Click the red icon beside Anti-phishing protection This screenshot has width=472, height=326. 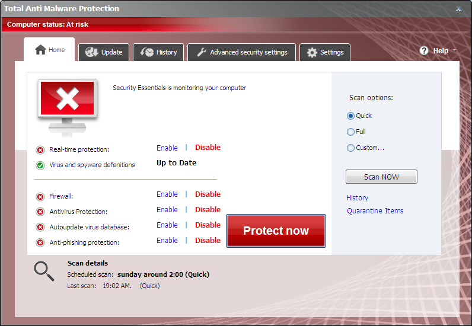[40, 242]
